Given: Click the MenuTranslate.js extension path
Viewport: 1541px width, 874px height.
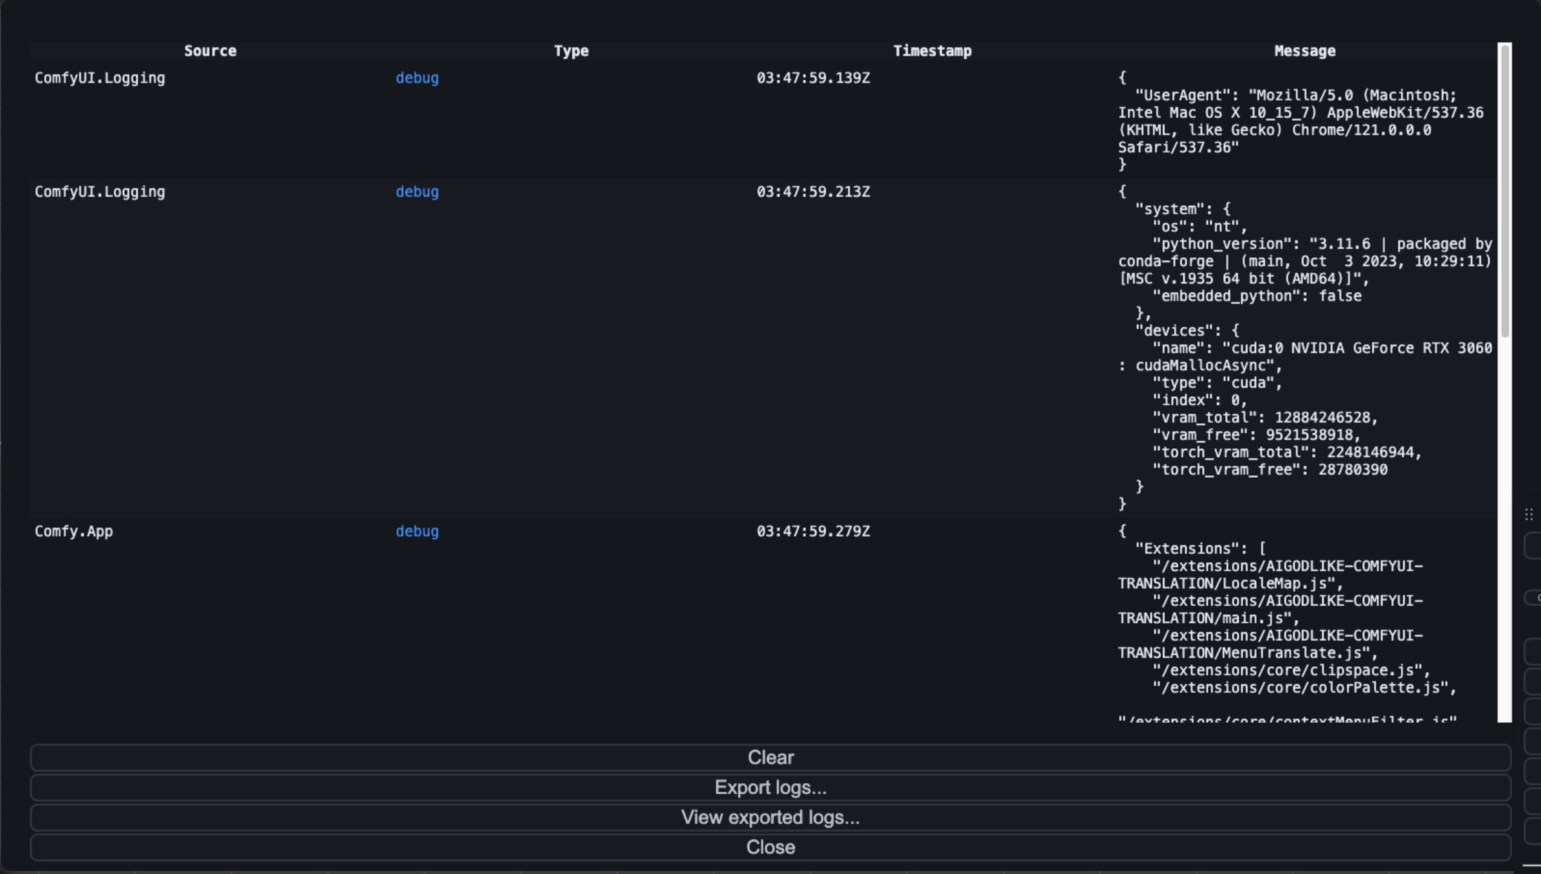Looking at the screenshot, I should 1270,644.
